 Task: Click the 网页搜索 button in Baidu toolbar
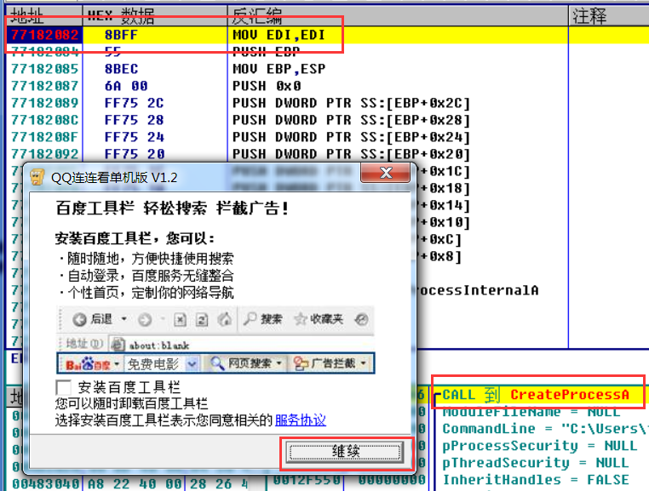coord(246,363)
